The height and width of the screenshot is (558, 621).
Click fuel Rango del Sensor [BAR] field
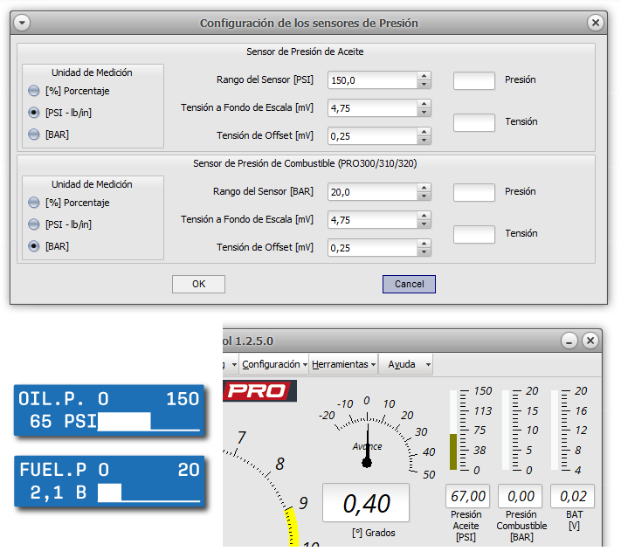point(372,192)
